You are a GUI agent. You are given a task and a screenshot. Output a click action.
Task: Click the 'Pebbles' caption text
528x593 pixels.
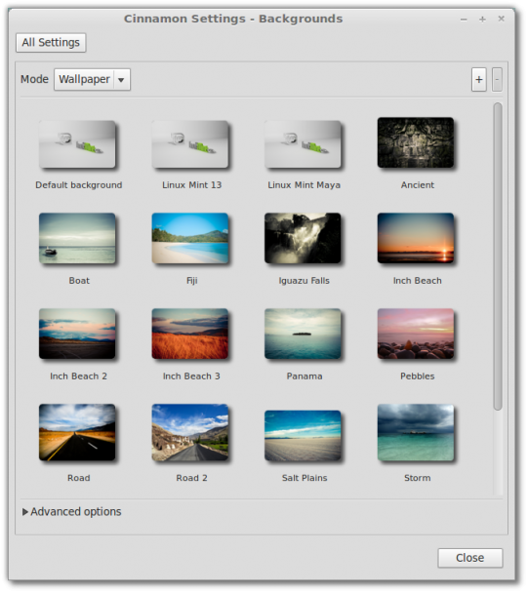tap(418, 376)
